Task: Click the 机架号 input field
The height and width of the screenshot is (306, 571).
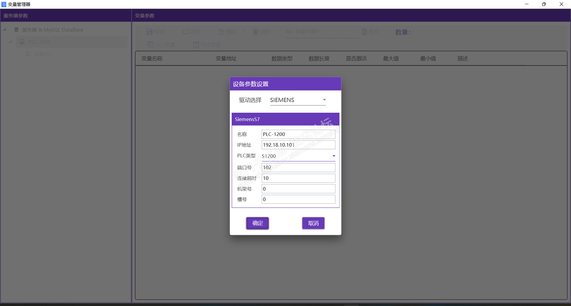Action: [x=298, y=189]
